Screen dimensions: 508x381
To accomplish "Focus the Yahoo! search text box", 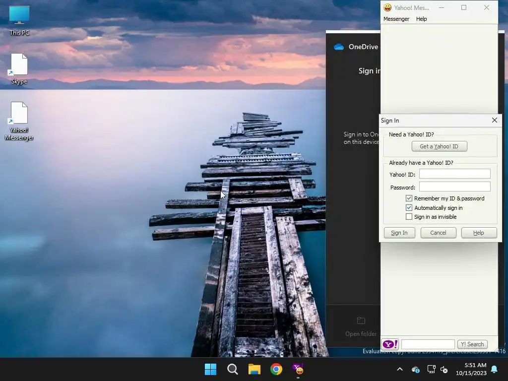I will click(x=428, y=344).
